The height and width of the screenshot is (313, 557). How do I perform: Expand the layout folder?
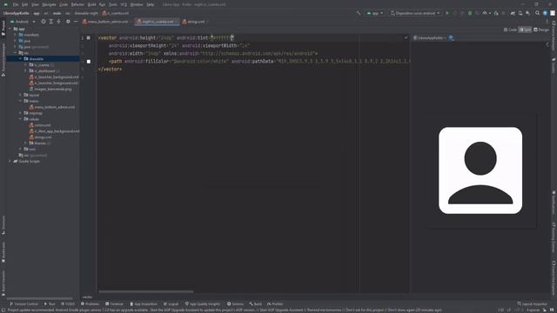click(21, 95)
